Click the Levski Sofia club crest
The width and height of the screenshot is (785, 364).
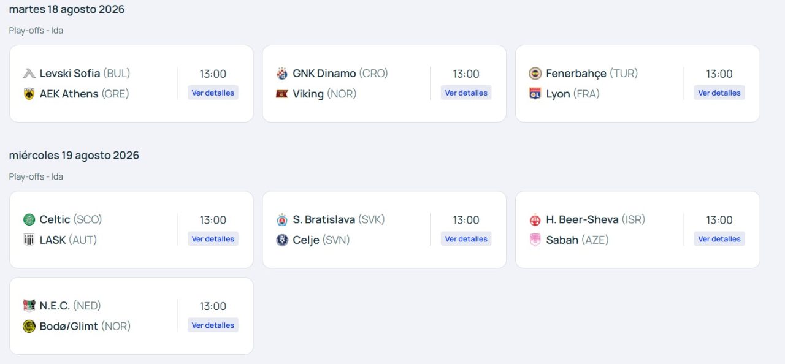point(29,74)
